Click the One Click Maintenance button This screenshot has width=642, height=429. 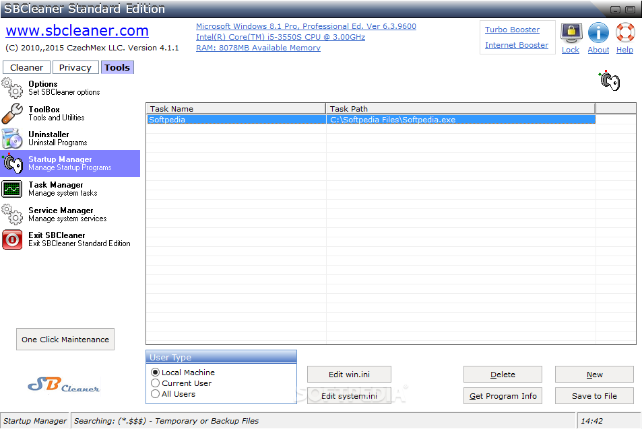pos(65,339)
